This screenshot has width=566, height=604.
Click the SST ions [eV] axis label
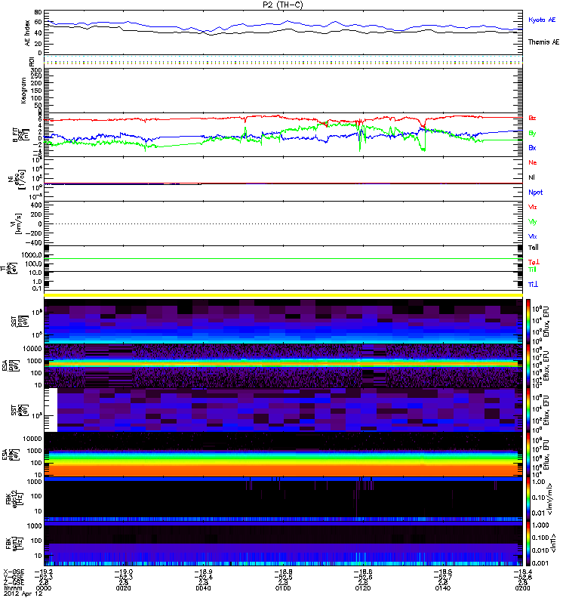[20, 321]
